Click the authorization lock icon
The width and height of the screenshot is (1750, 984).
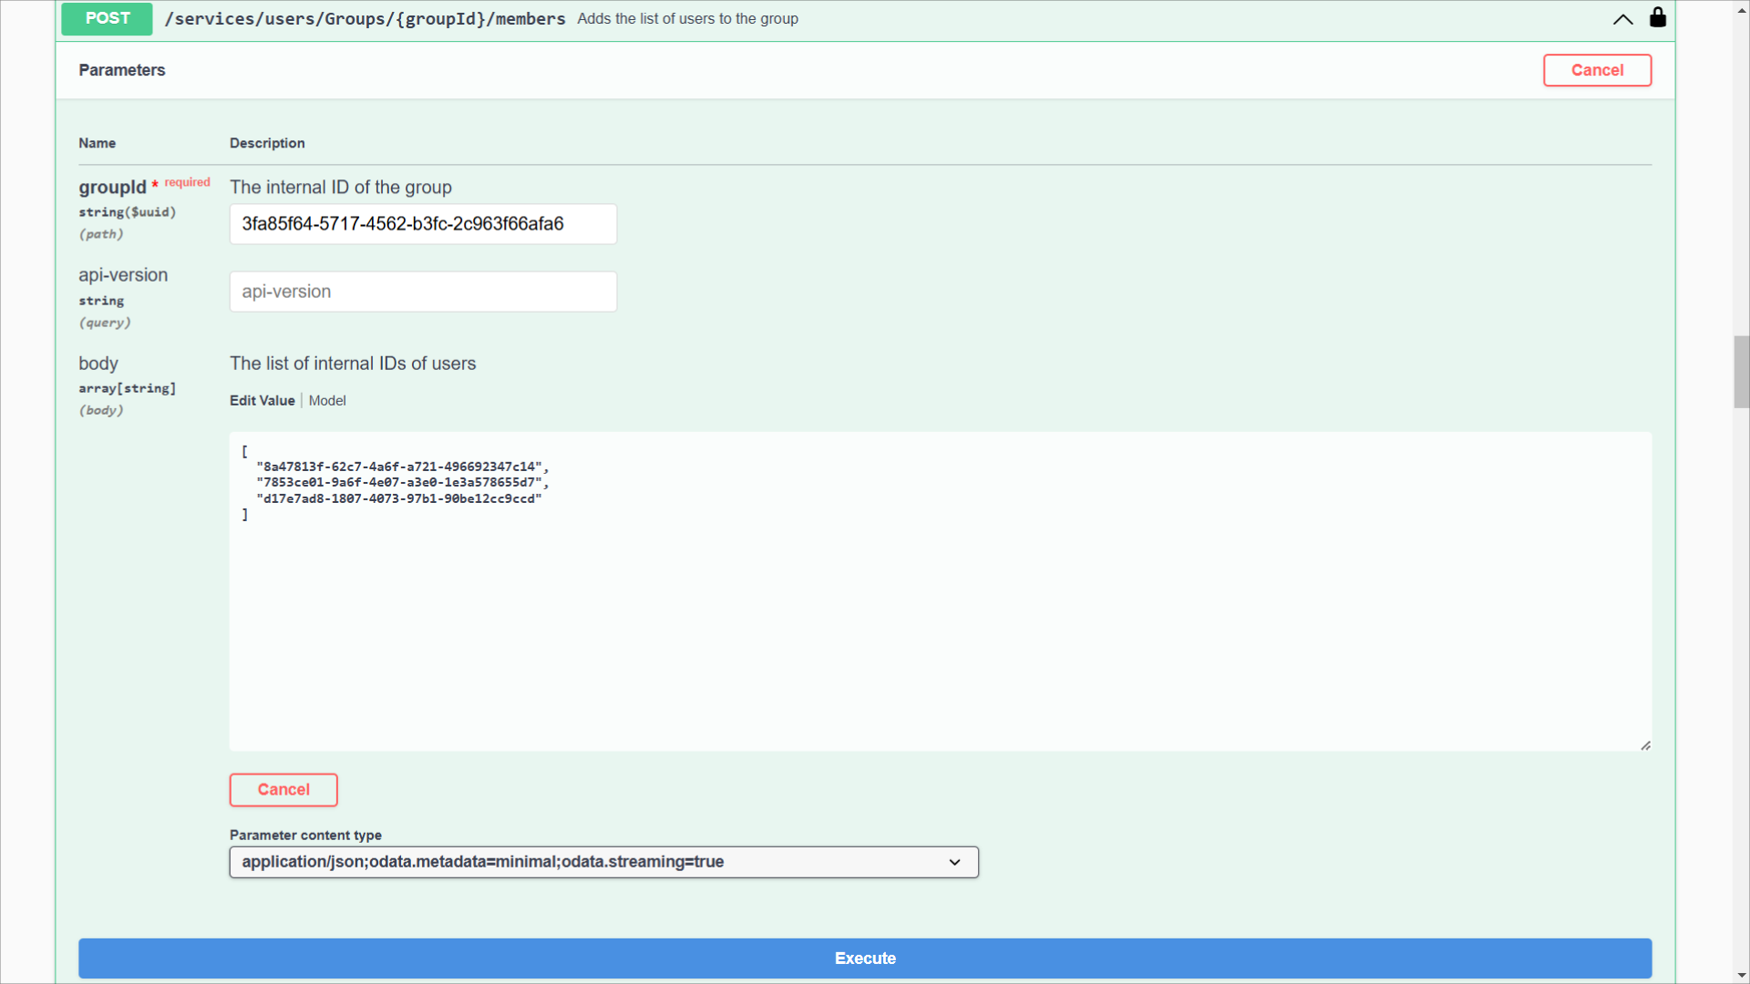(x=1658, y=18)
